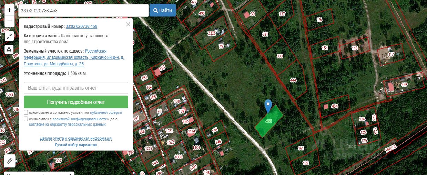Click the print map icon
The width and height of the screenshot is (427, 175).
9,50
